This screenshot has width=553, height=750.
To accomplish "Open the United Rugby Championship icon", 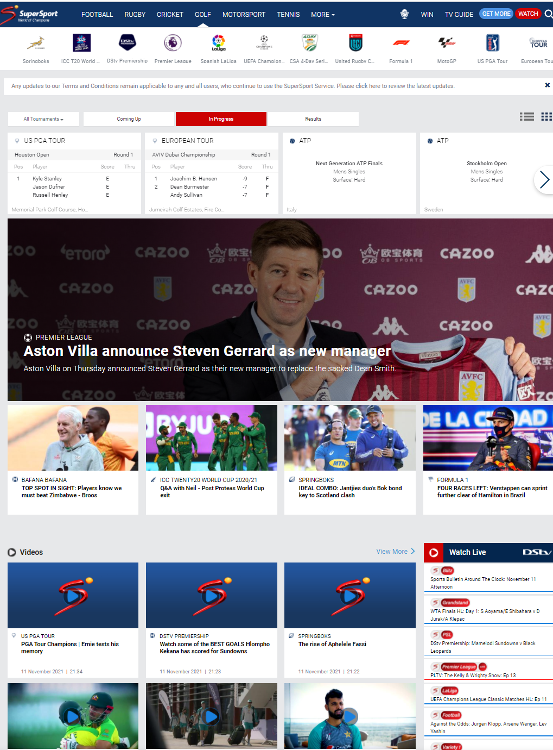I will (355, 42).
